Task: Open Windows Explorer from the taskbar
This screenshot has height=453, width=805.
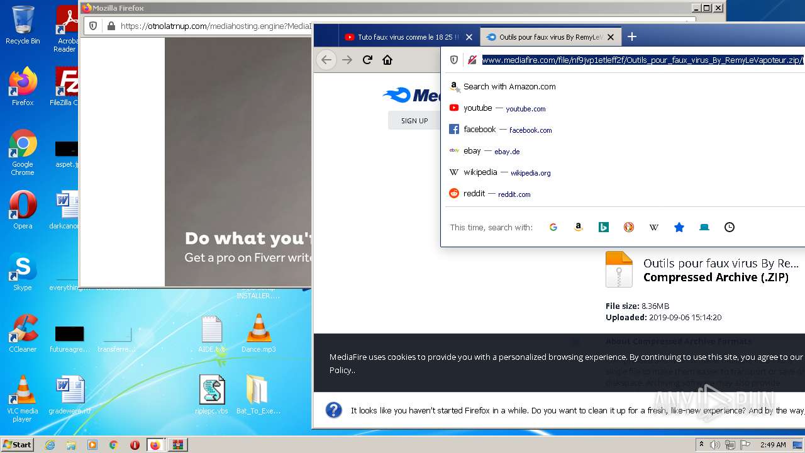Action: (71, 445)
